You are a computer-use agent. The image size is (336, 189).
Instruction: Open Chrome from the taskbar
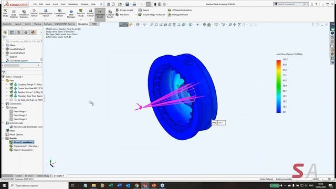coord(136,185)
